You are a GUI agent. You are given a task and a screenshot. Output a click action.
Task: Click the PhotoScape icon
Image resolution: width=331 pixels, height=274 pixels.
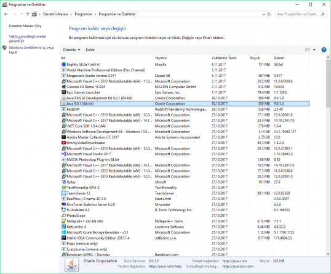click(63, 216)
